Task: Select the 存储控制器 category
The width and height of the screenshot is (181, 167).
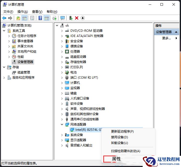Action: (78, 62)
